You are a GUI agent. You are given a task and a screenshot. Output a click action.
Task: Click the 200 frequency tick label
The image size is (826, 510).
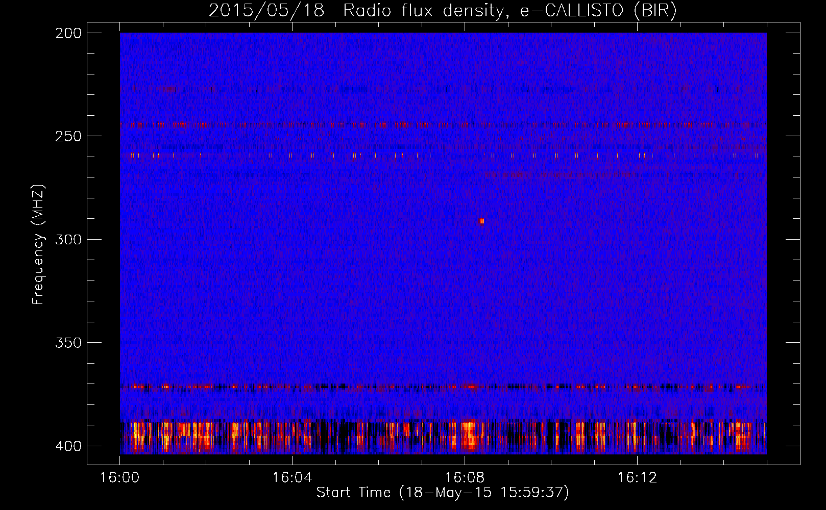68,33
